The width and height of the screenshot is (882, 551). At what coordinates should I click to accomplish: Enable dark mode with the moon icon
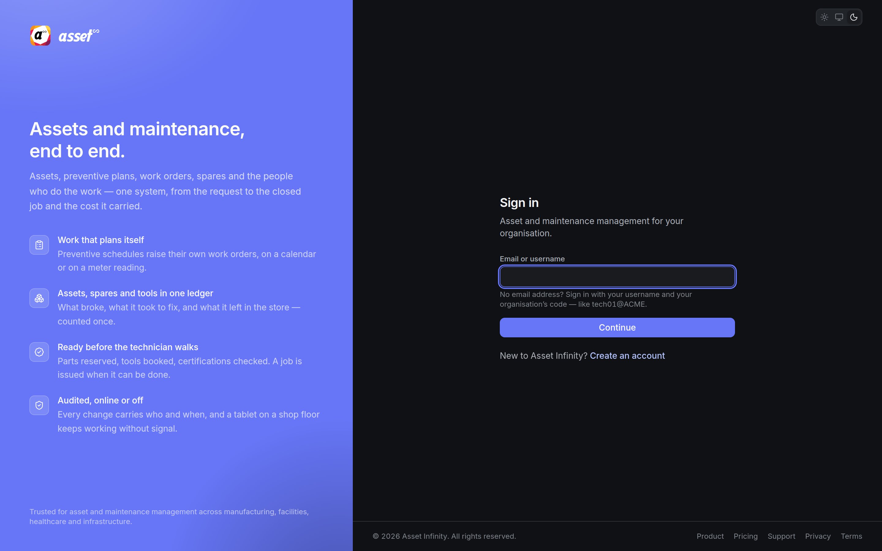854,17
